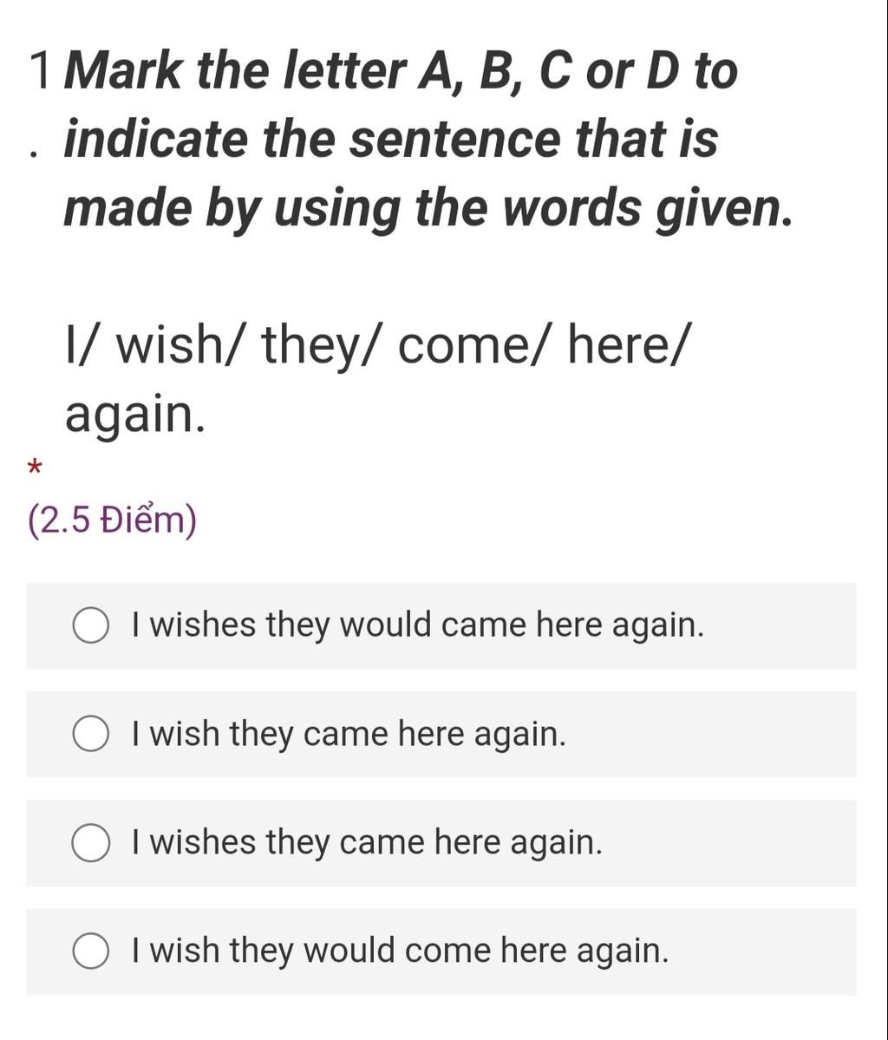Click answer text "I wish they came here again."
This screenshot has height=1040, width=888.
(349, 734)
